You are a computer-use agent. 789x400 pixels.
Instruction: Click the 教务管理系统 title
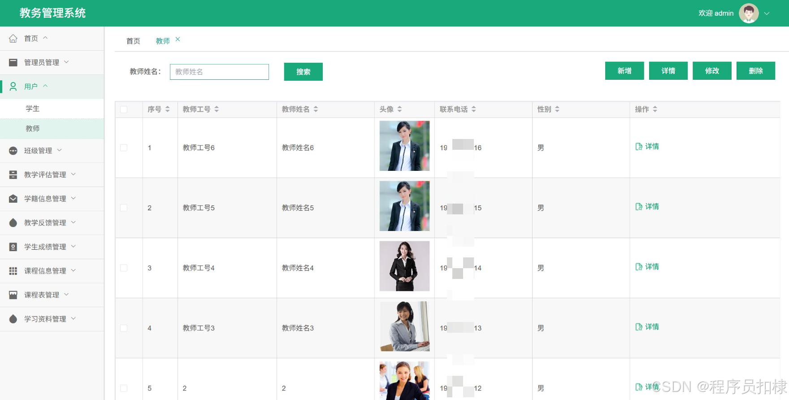[x=52, y=13]
